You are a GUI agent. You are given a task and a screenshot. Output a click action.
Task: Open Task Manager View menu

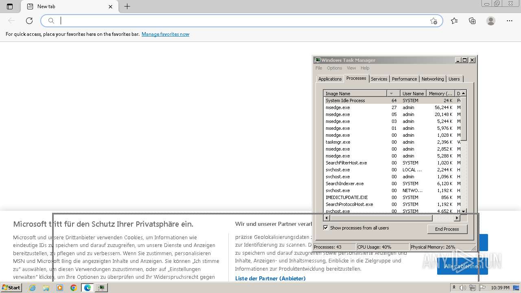[351, 68]
